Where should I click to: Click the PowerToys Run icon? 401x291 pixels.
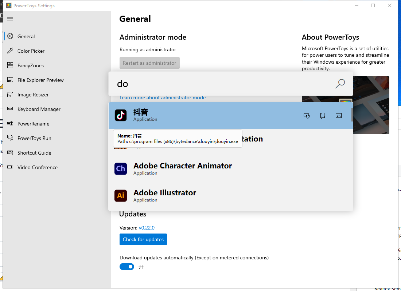click(10, 138)
